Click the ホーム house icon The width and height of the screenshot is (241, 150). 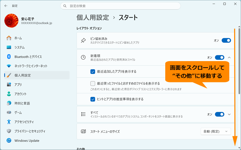point(9,38)
